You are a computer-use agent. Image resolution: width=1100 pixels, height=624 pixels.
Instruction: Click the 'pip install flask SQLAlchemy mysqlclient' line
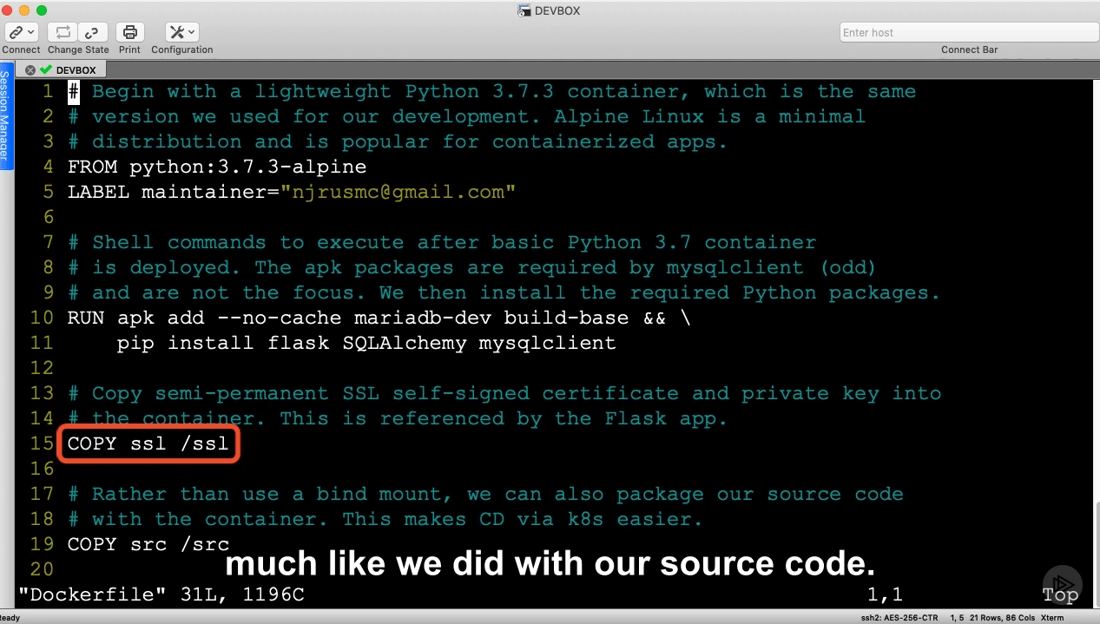[x=366, y=343]
